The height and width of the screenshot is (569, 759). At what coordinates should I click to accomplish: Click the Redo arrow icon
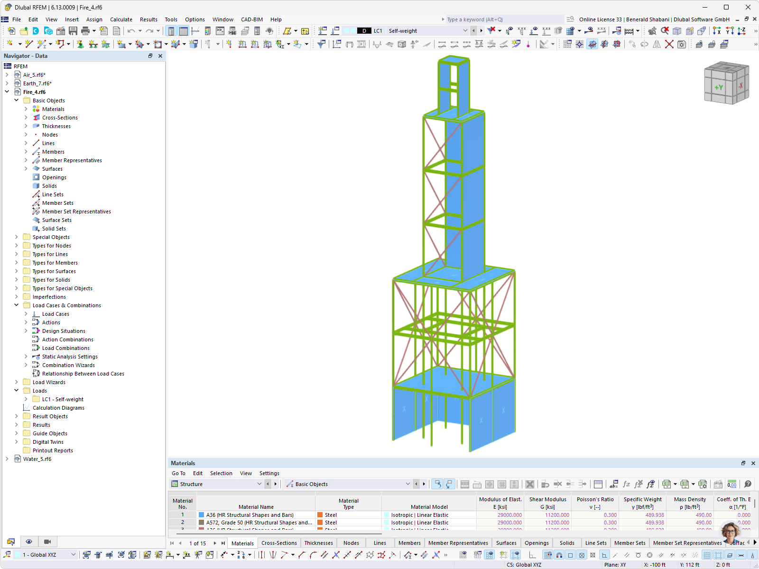point(150,31)
